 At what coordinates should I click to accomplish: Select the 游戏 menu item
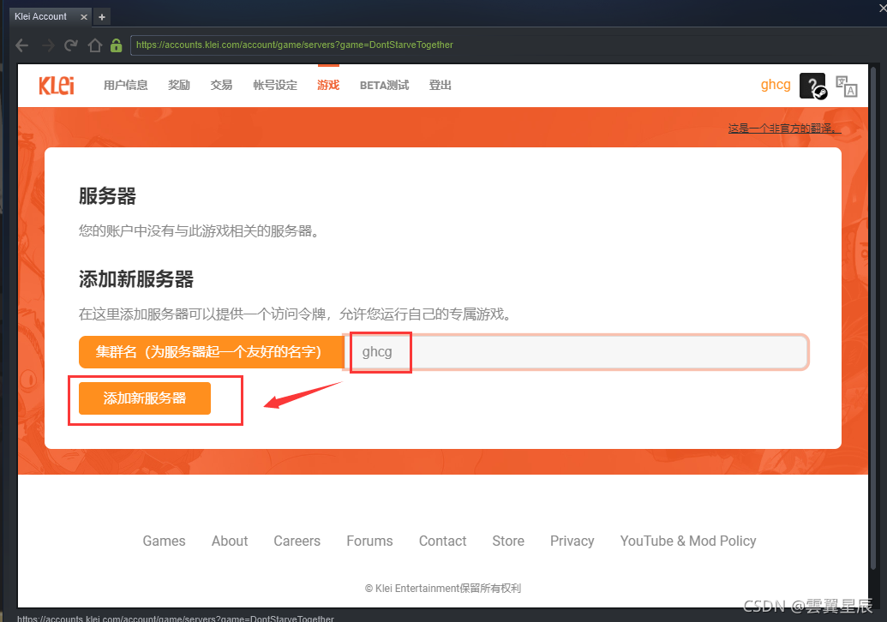click(328, 86)
